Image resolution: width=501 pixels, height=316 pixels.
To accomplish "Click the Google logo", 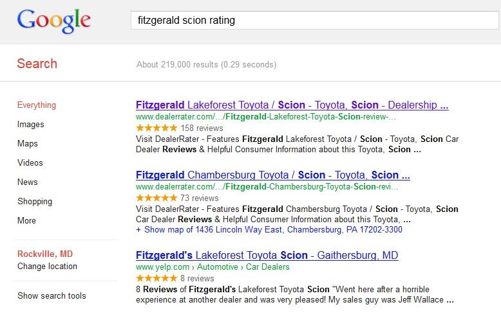I will tap(54, 21).
